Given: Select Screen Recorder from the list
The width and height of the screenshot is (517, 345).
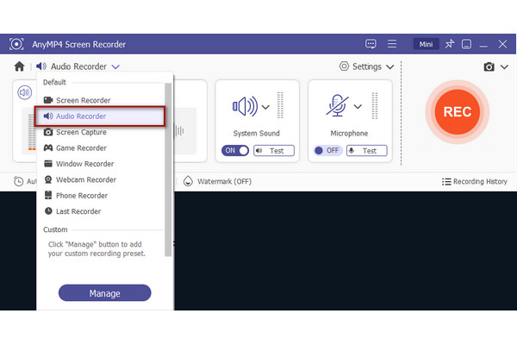Looking at the screenshot, I should (101, 100).
